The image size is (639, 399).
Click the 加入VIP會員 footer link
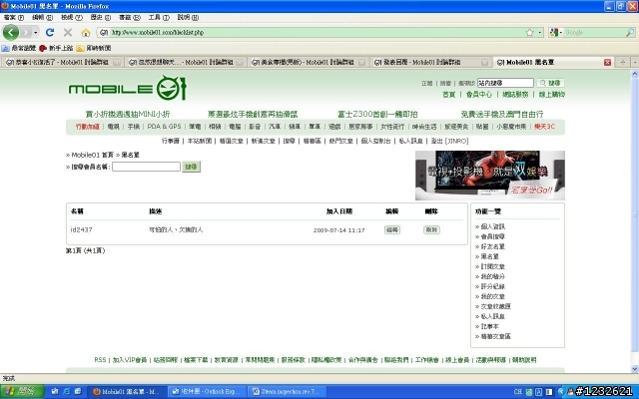[x=130, y=360]
